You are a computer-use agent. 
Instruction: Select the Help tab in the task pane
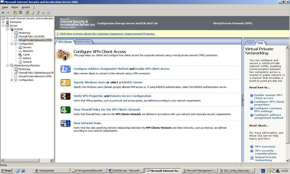[x=260, y=43]
